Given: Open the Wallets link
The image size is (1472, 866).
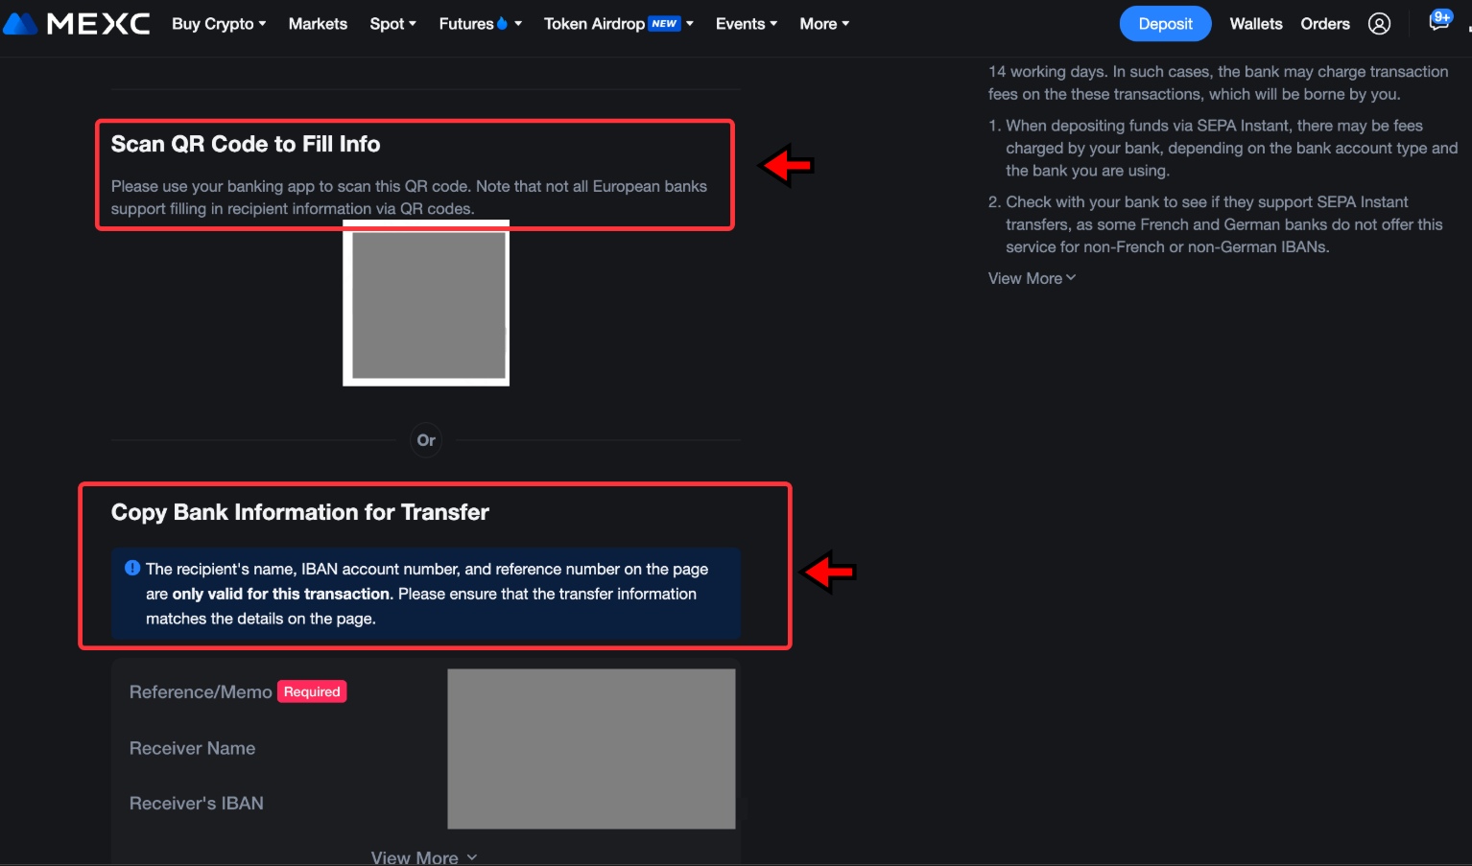Looking at the screenshot, I should coord(1255,23).
